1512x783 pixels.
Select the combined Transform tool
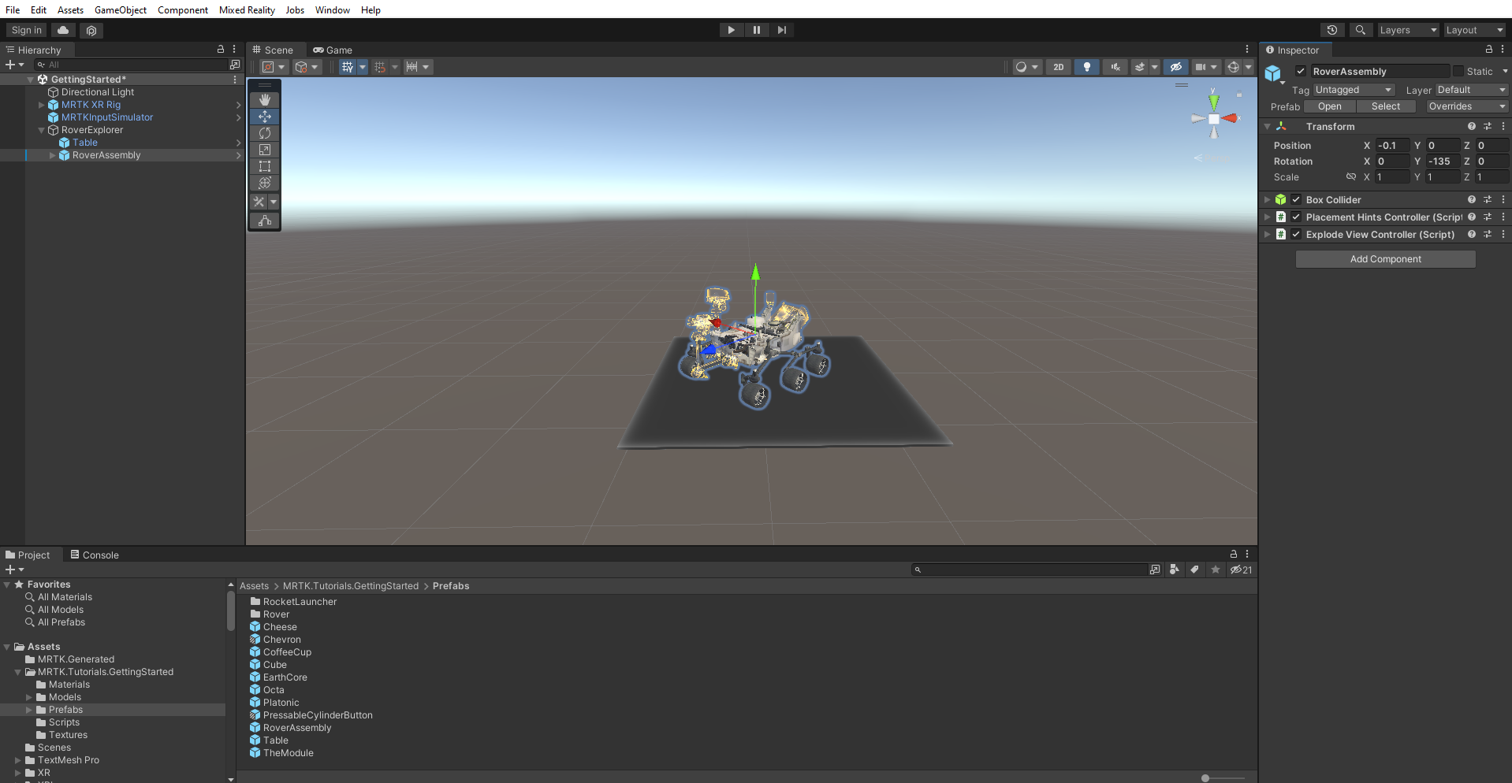265,183
